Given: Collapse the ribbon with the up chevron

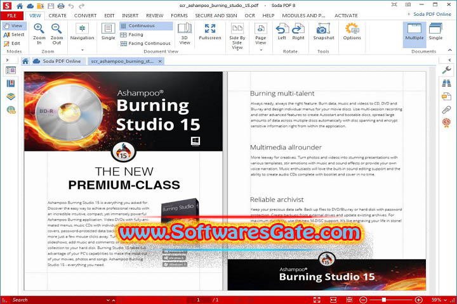Looking at the screenshot, I should click(x=450, y=50).
